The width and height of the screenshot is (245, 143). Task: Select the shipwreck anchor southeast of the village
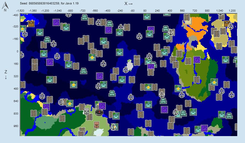click(x=114, y=127)
